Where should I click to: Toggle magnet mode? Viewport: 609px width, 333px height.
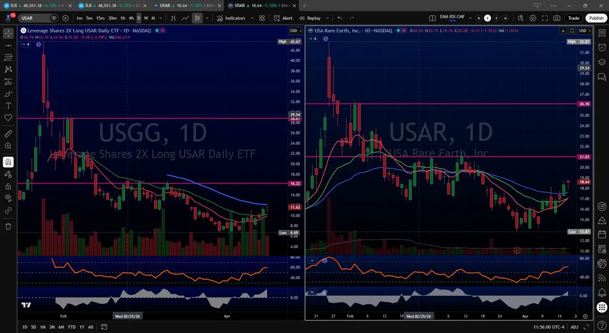tap(8, 162)
